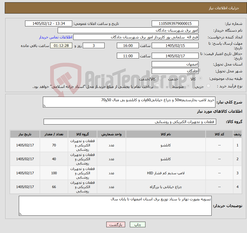
Task: Click the announcement date field 1405/02/12 - 13:34
Action: [x=48, y=24]
